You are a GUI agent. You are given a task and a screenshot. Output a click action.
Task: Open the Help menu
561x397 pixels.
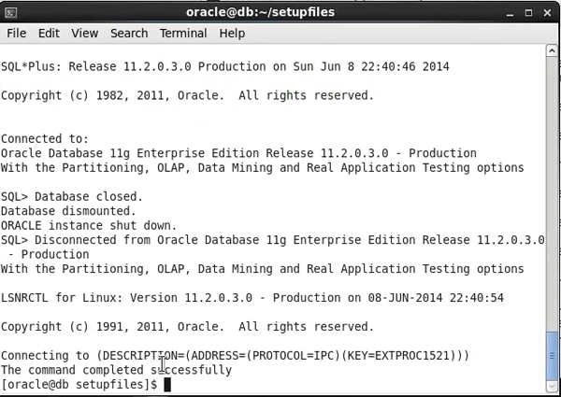(232, 33)
